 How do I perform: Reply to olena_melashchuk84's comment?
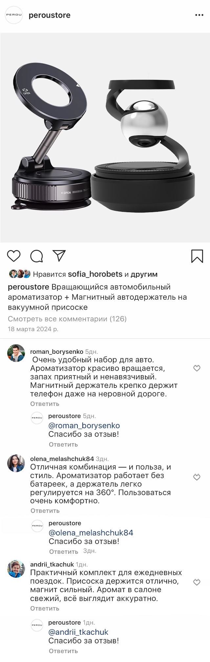(x=45, y=511)
